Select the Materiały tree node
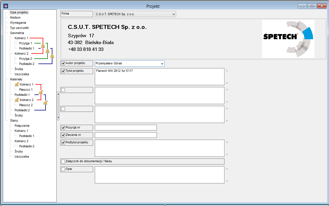The height and width of the screenshot is (206, 329). pos(16,80)
